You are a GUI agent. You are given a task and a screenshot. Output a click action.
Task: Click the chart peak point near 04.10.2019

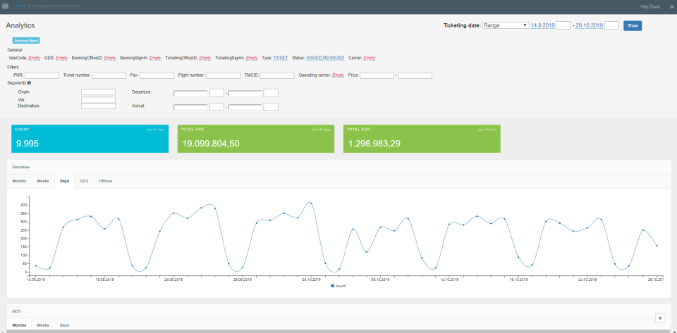coord(311,203)
